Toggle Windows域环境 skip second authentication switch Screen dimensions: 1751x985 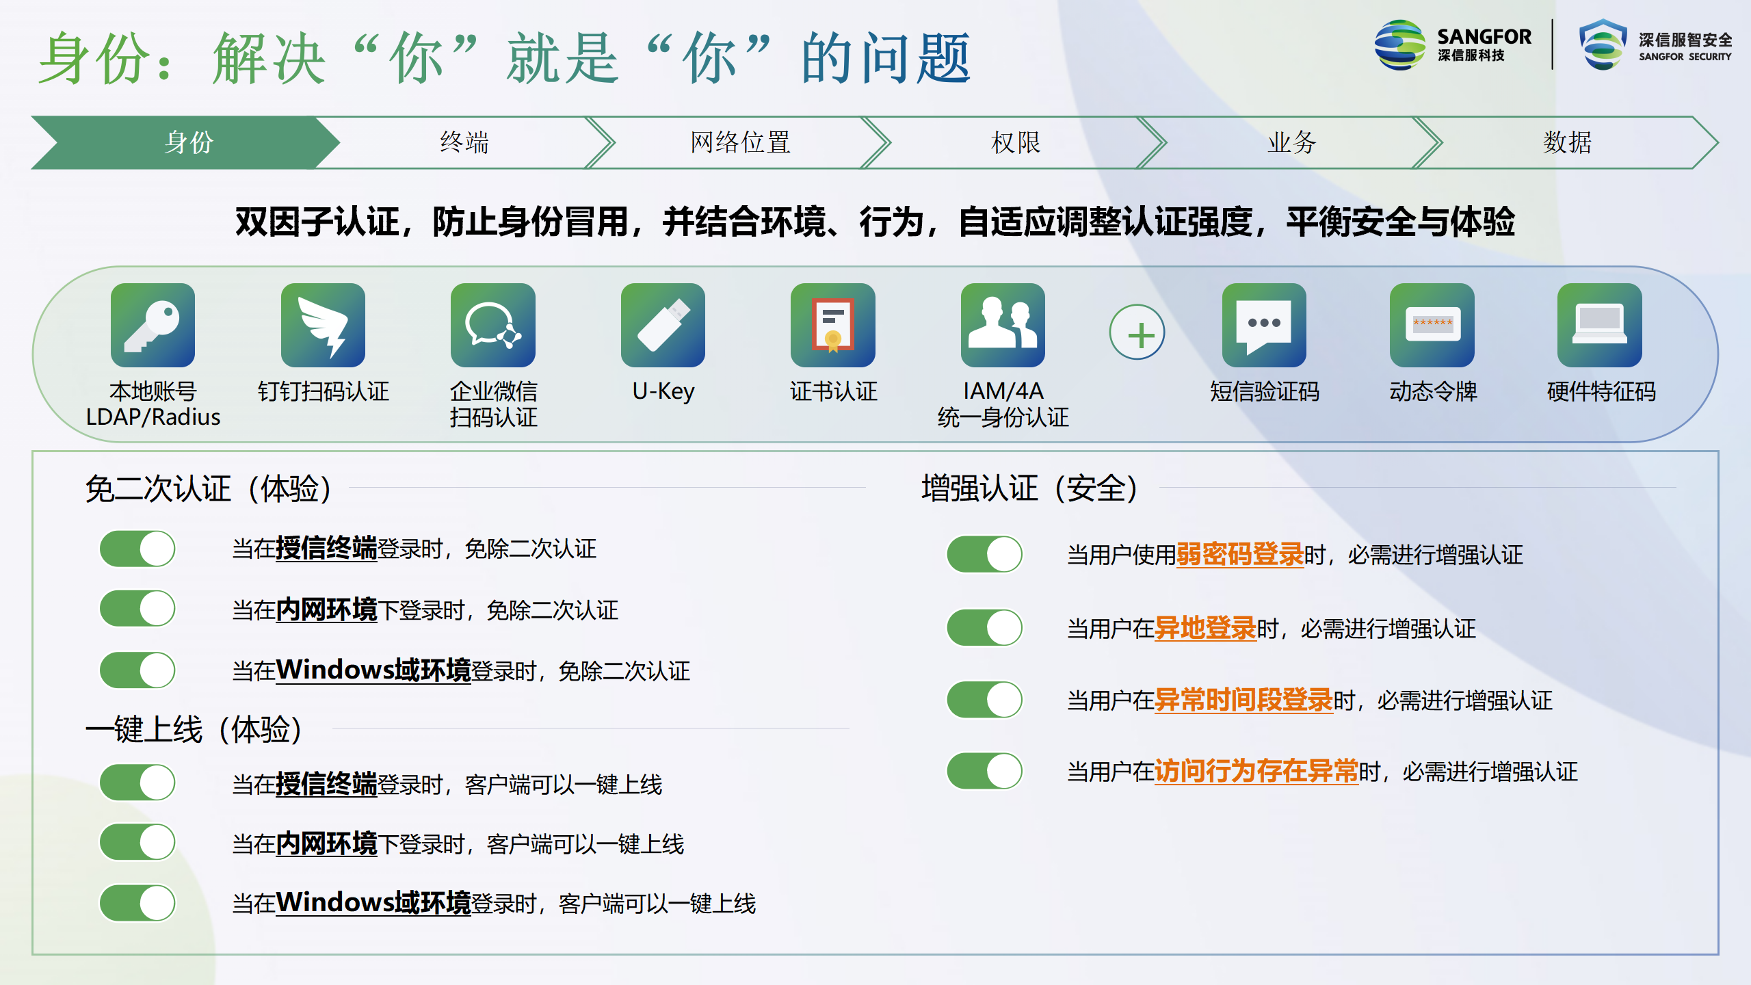point(137,670)
